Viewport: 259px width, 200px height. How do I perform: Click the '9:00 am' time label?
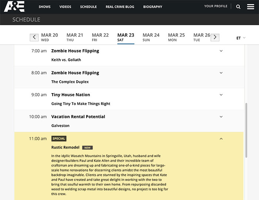click(39, 95)
